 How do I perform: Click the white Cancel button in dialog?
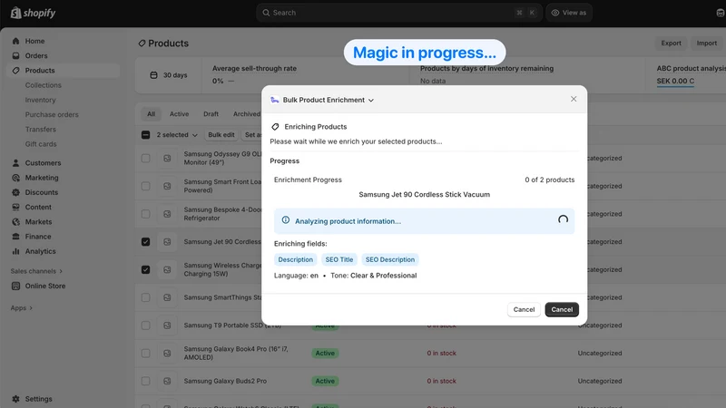(524, 309)
